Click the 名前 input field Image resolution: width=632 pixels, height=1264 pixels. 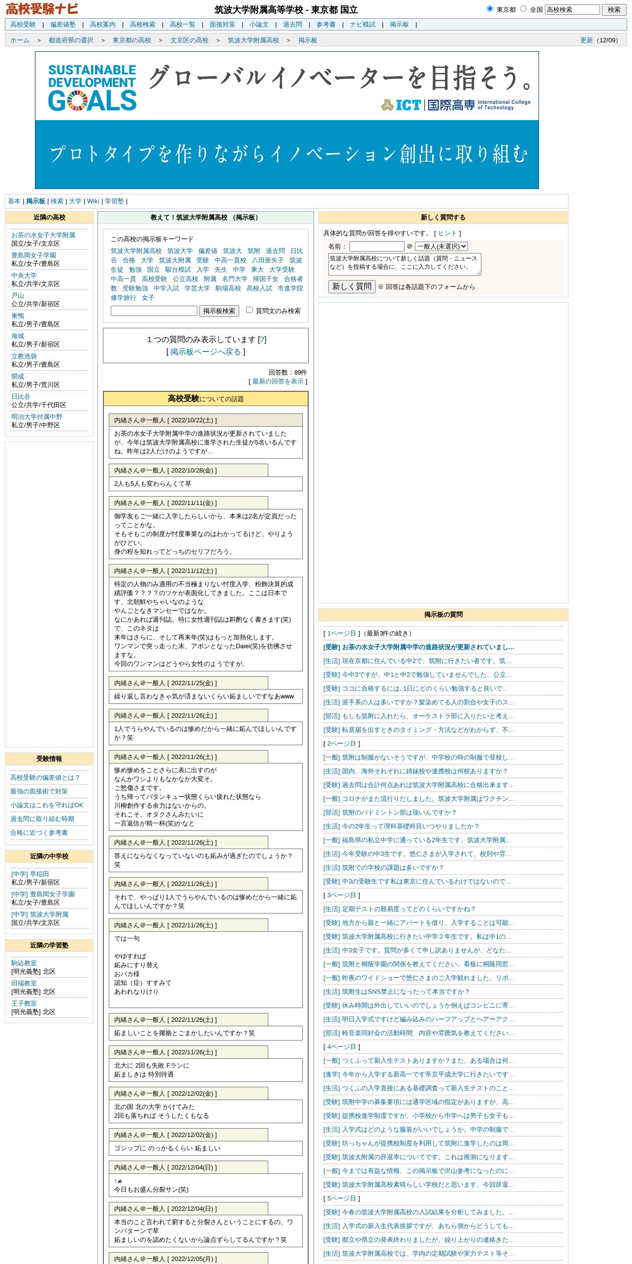point(377,246)
